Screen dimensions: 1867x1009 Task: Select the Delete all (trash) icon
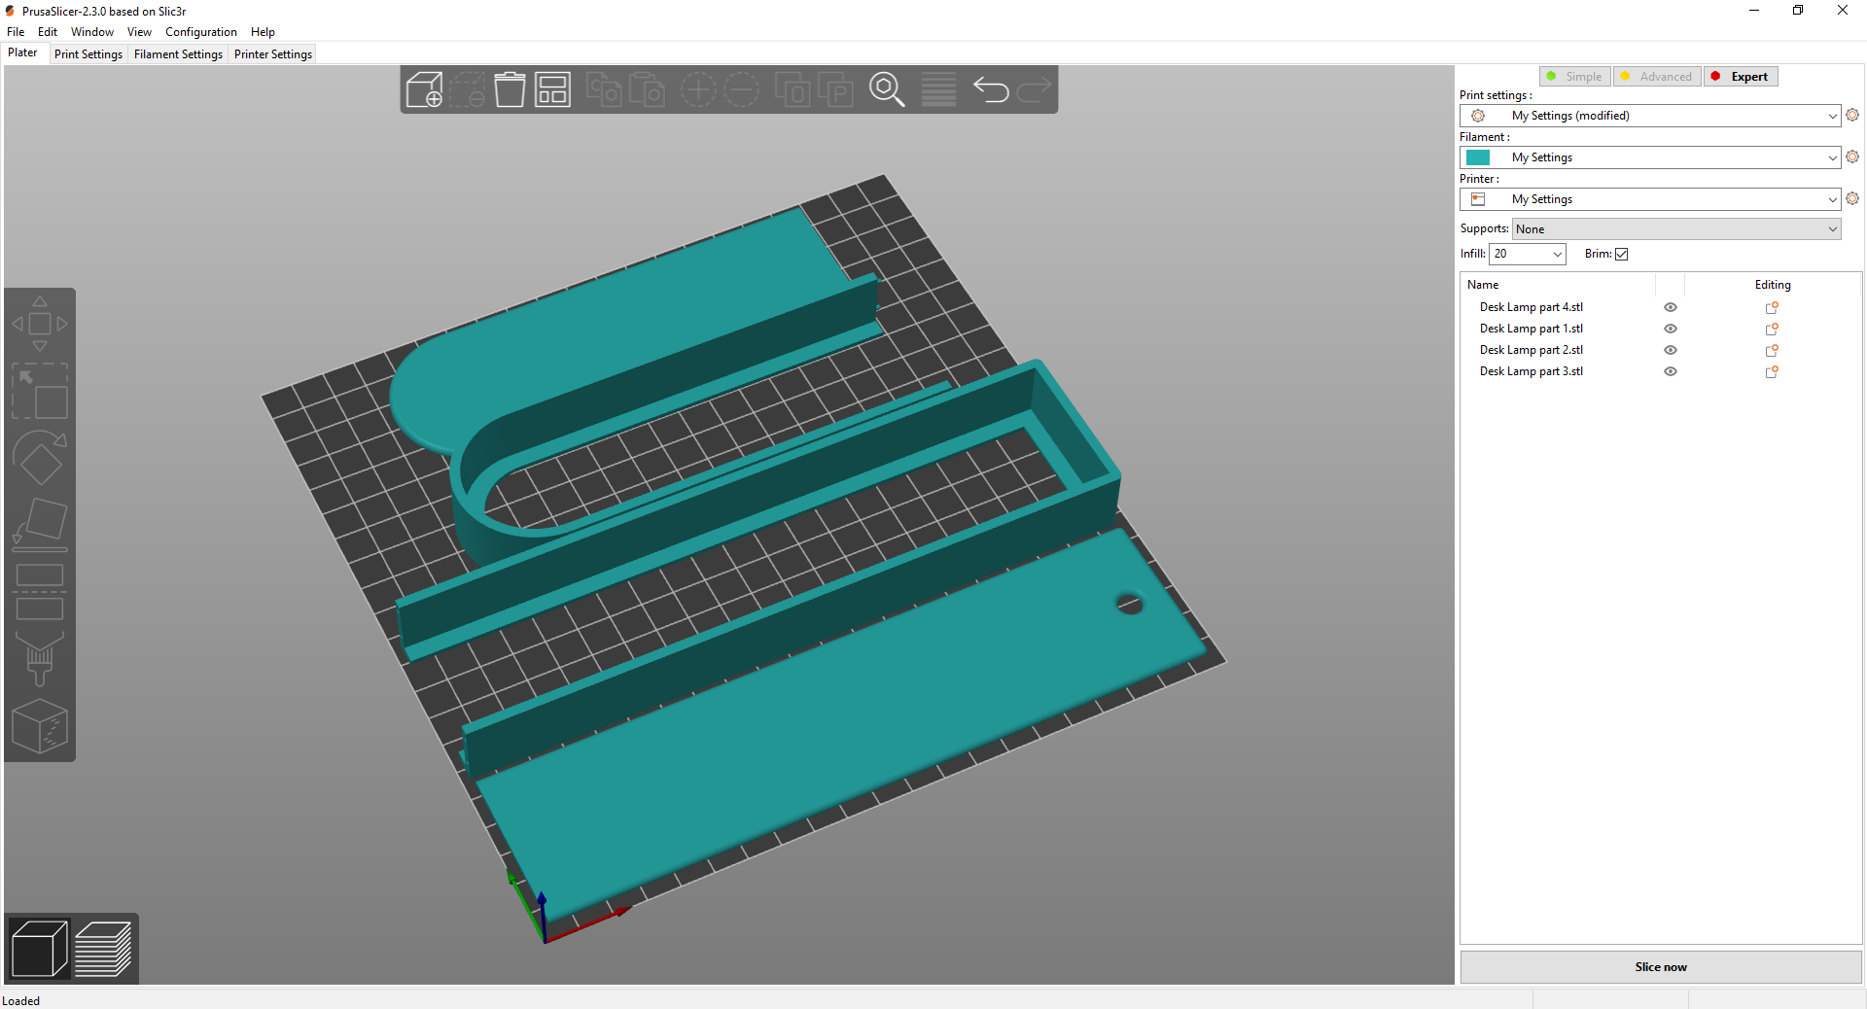(509, 88)
